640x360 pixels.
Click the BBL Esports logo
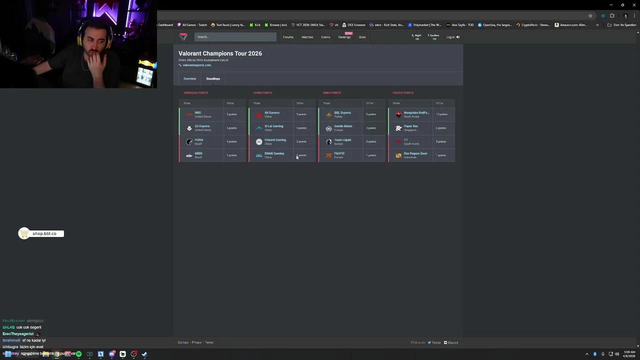(x=328, y=114)
